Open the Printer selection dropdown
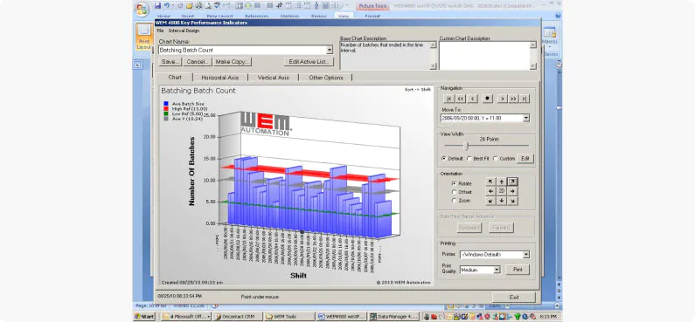The height and width of the screenshot is (322, 695). pyautogui.click(x=526, y=255)
